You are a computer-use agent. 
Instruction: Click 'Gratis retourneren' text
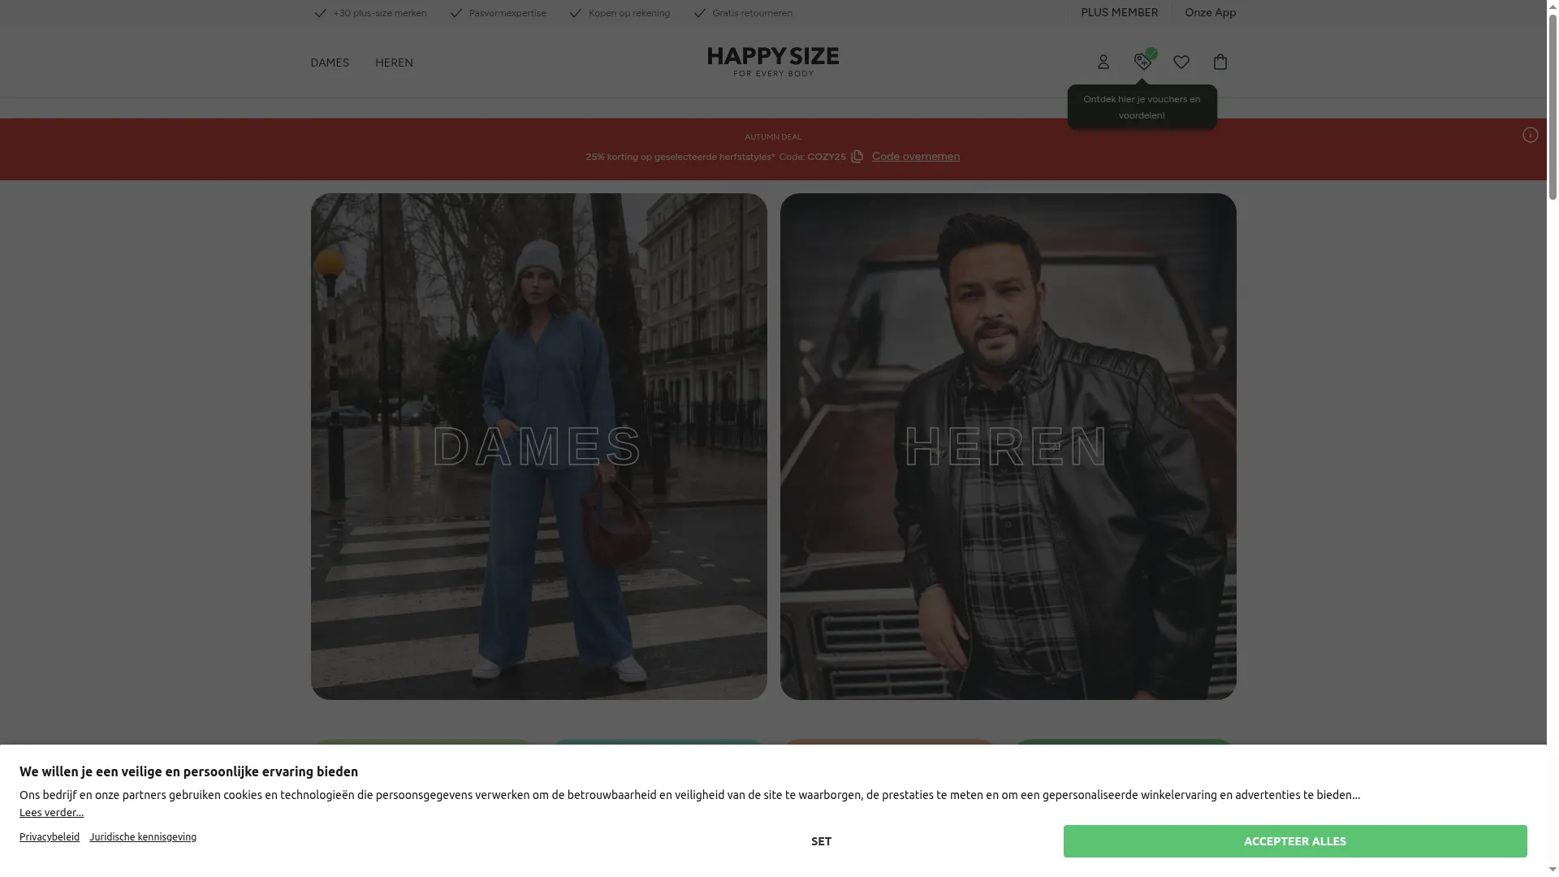click(752, 13)
